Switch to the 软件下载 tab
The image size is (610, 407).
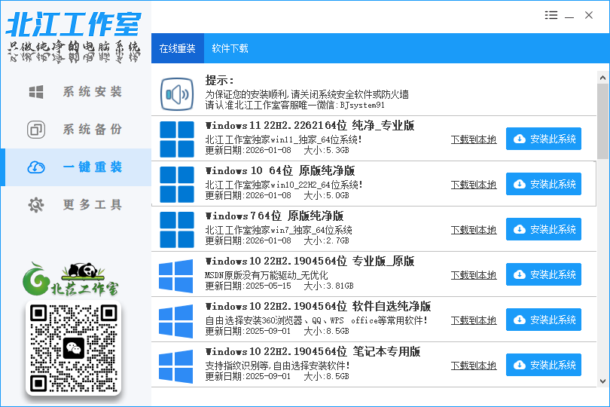click(x=230, y=48)
